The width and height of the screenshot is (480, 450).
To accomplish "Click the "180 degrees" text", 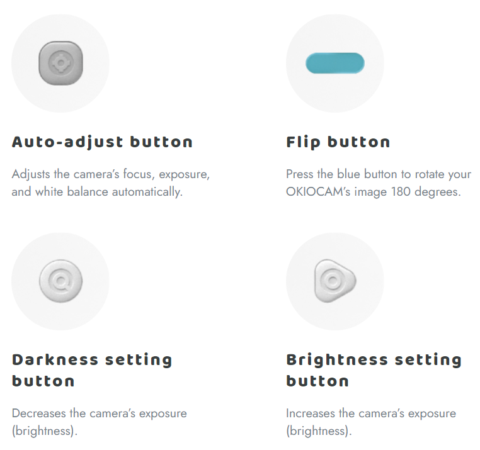I will click(426, 192).
